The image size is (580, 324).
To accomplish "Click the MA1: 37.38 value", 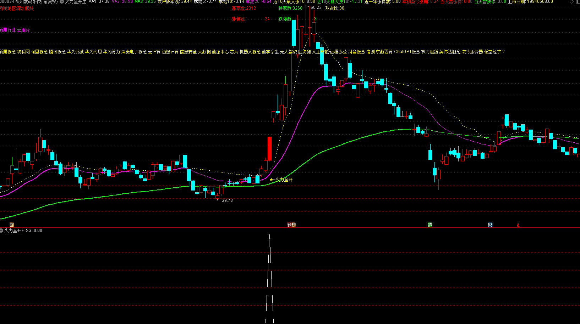I will [99, 2].
